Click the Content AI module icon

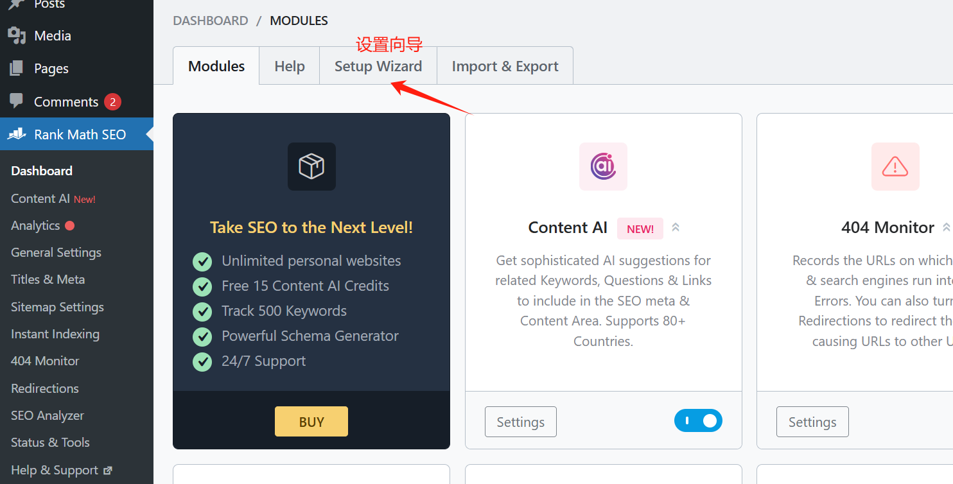point(603,166)
